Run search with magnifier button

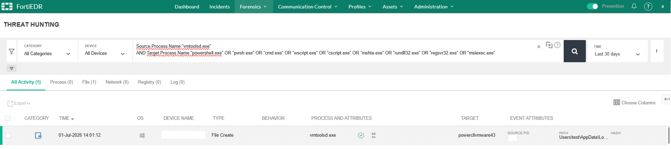pos(575,51)
